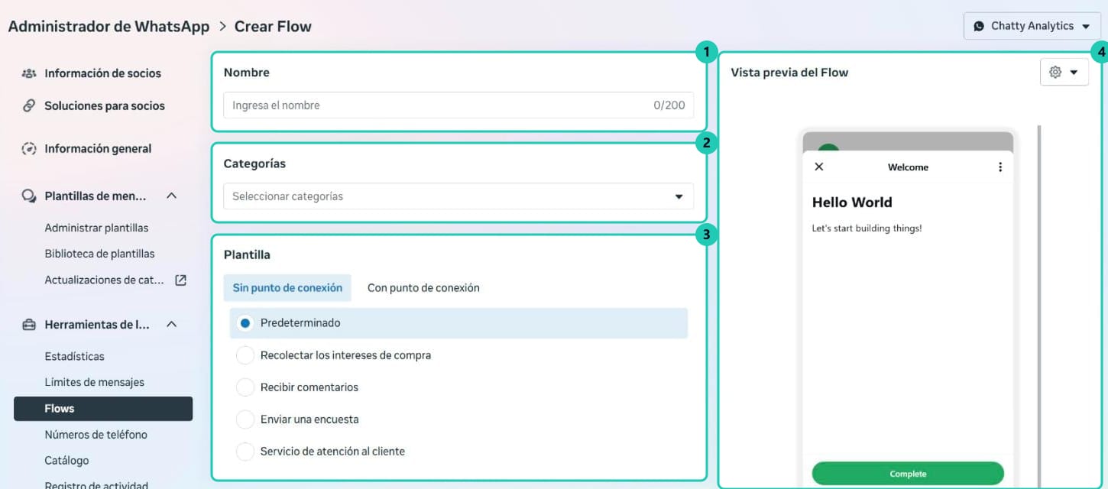Open the preview settings dropdown arrow
This screenshot has width=1108, height=489.
point(1074,72)
